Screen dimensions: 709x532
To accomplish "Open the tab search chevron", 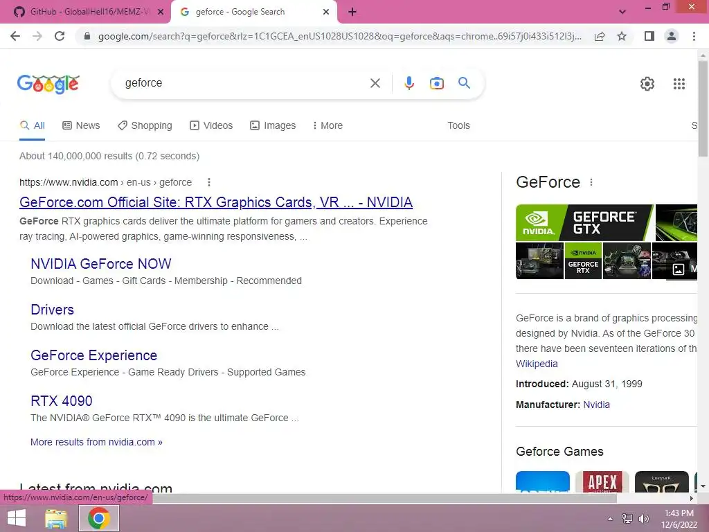I will click(x=622, y=12).
